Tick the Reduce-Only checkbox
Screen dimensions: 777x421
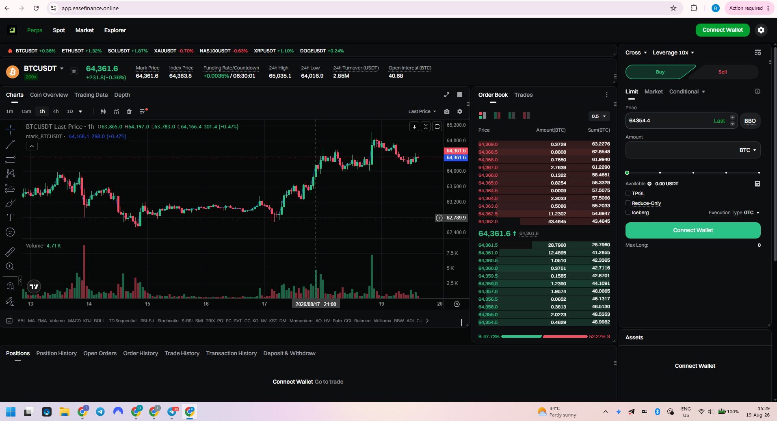628,203
